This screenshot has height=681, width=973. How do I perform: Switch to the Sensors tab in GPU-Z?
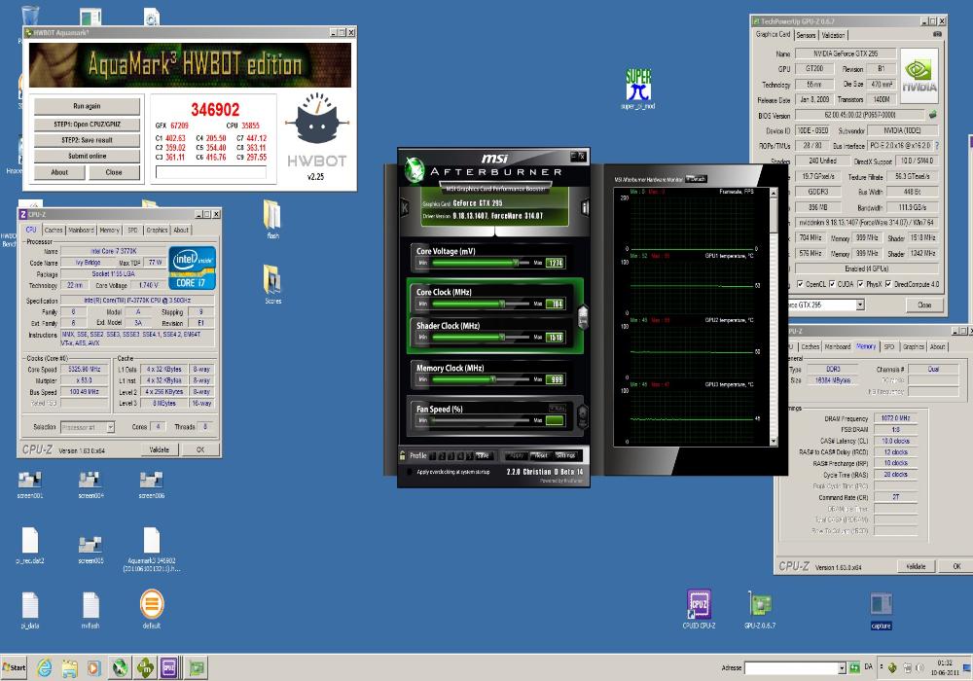(x=806, y=35)
